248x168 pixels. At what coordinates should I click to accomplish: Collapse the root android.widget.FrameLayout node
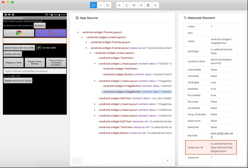pos(78,32)
